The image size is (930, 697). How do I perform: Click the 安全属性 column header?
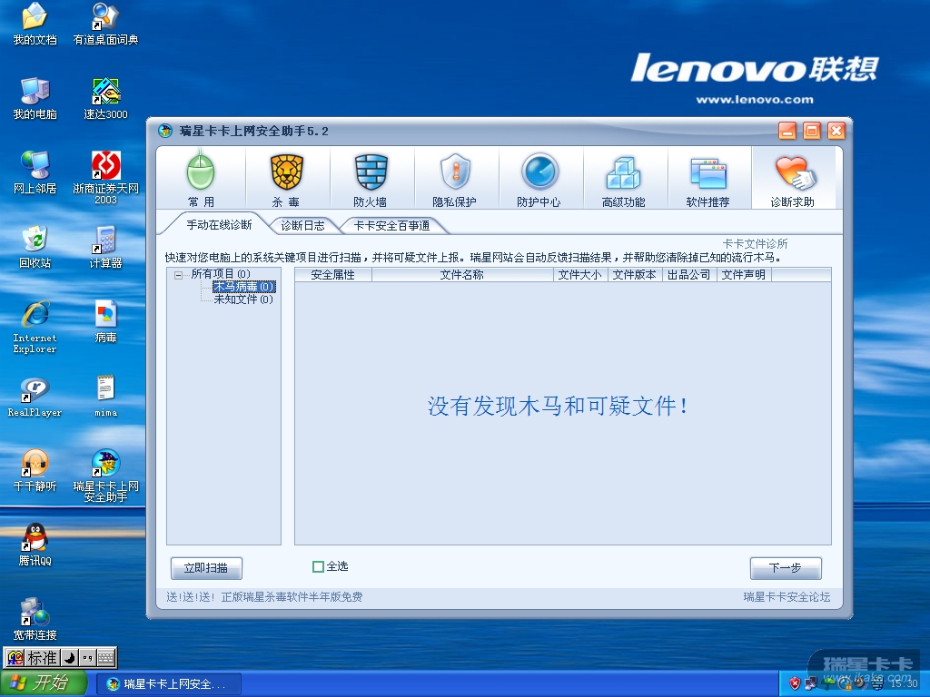(x=332, y=275)
